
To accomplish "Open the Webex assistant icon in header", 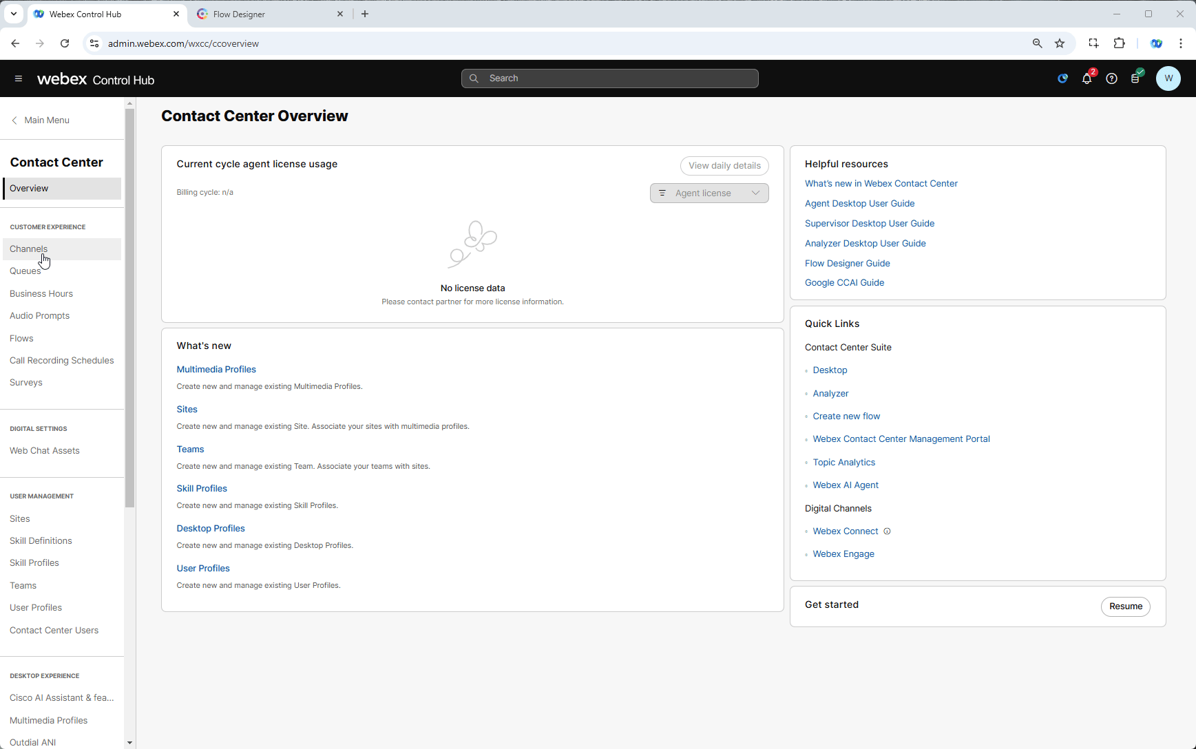I will pos(1062,78).
